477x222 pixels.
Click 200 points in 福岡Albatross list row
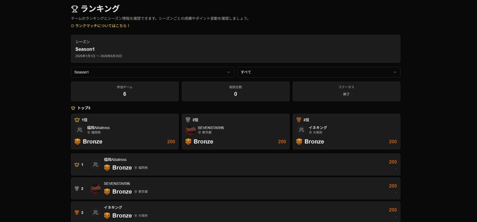tap(393, 162)
